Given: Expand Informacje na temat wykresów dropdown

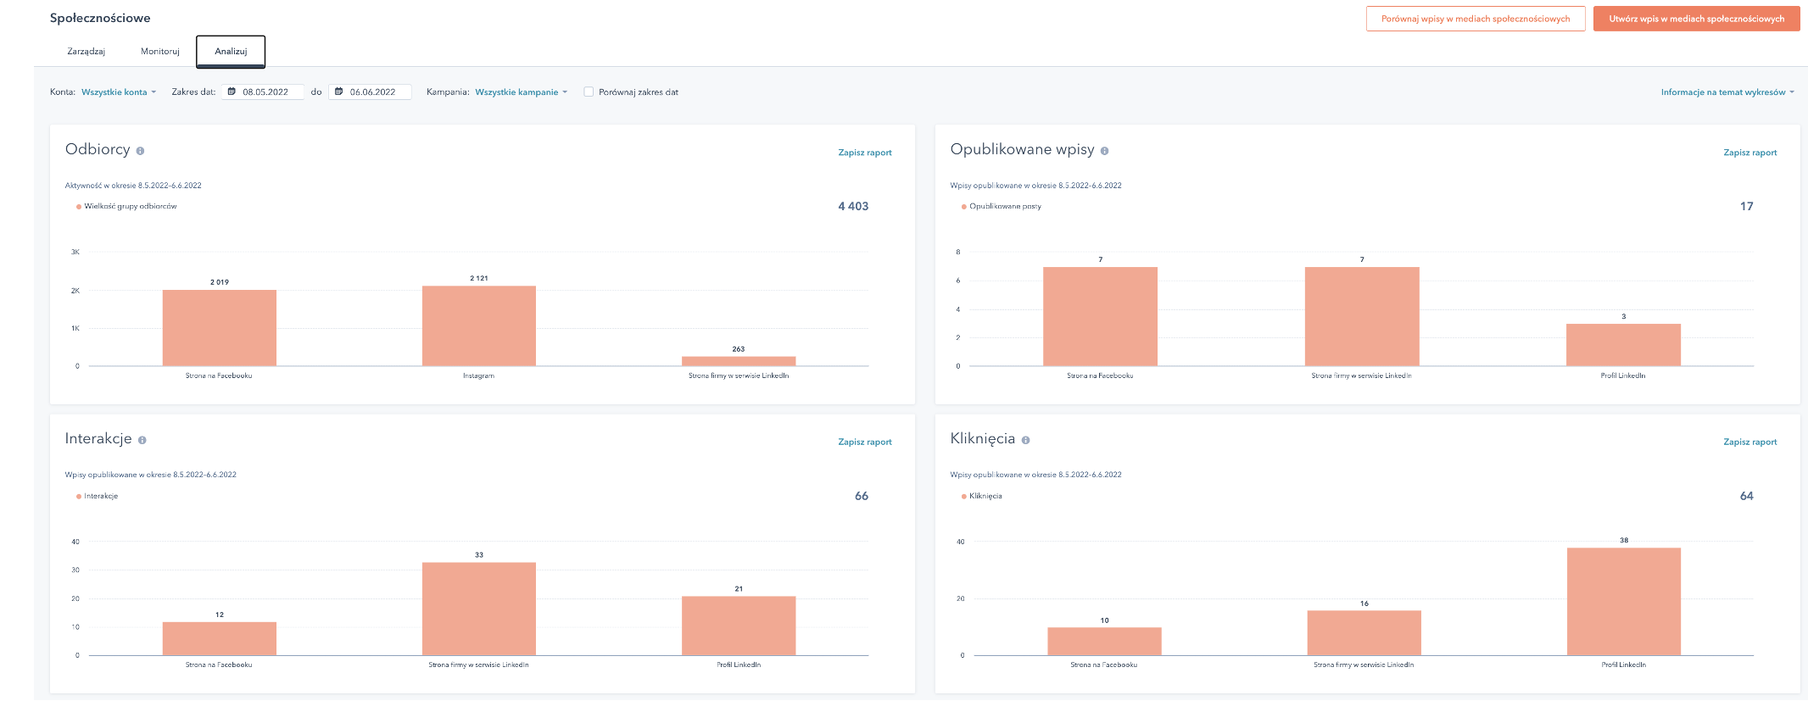Looking at the screenshot, I should coord(1727,92).
